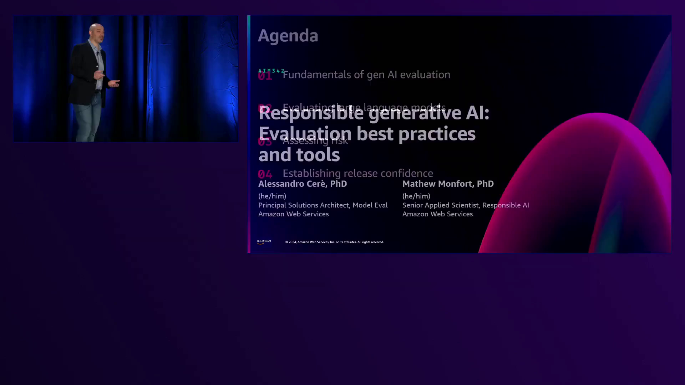Click the AIM342 session code label
685x385 pixels.
(x=271, y=71)
